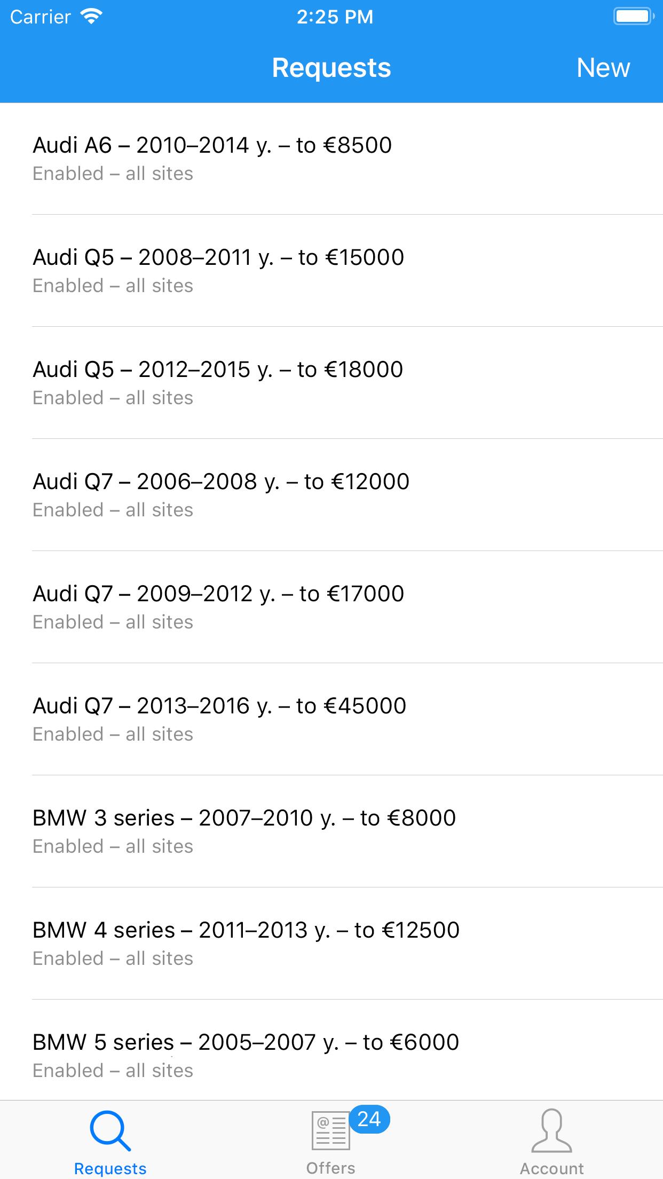Screen dimensions: 663x1179
Task: Tap the 24 badge on Offers
Action: coord(369,1119)
